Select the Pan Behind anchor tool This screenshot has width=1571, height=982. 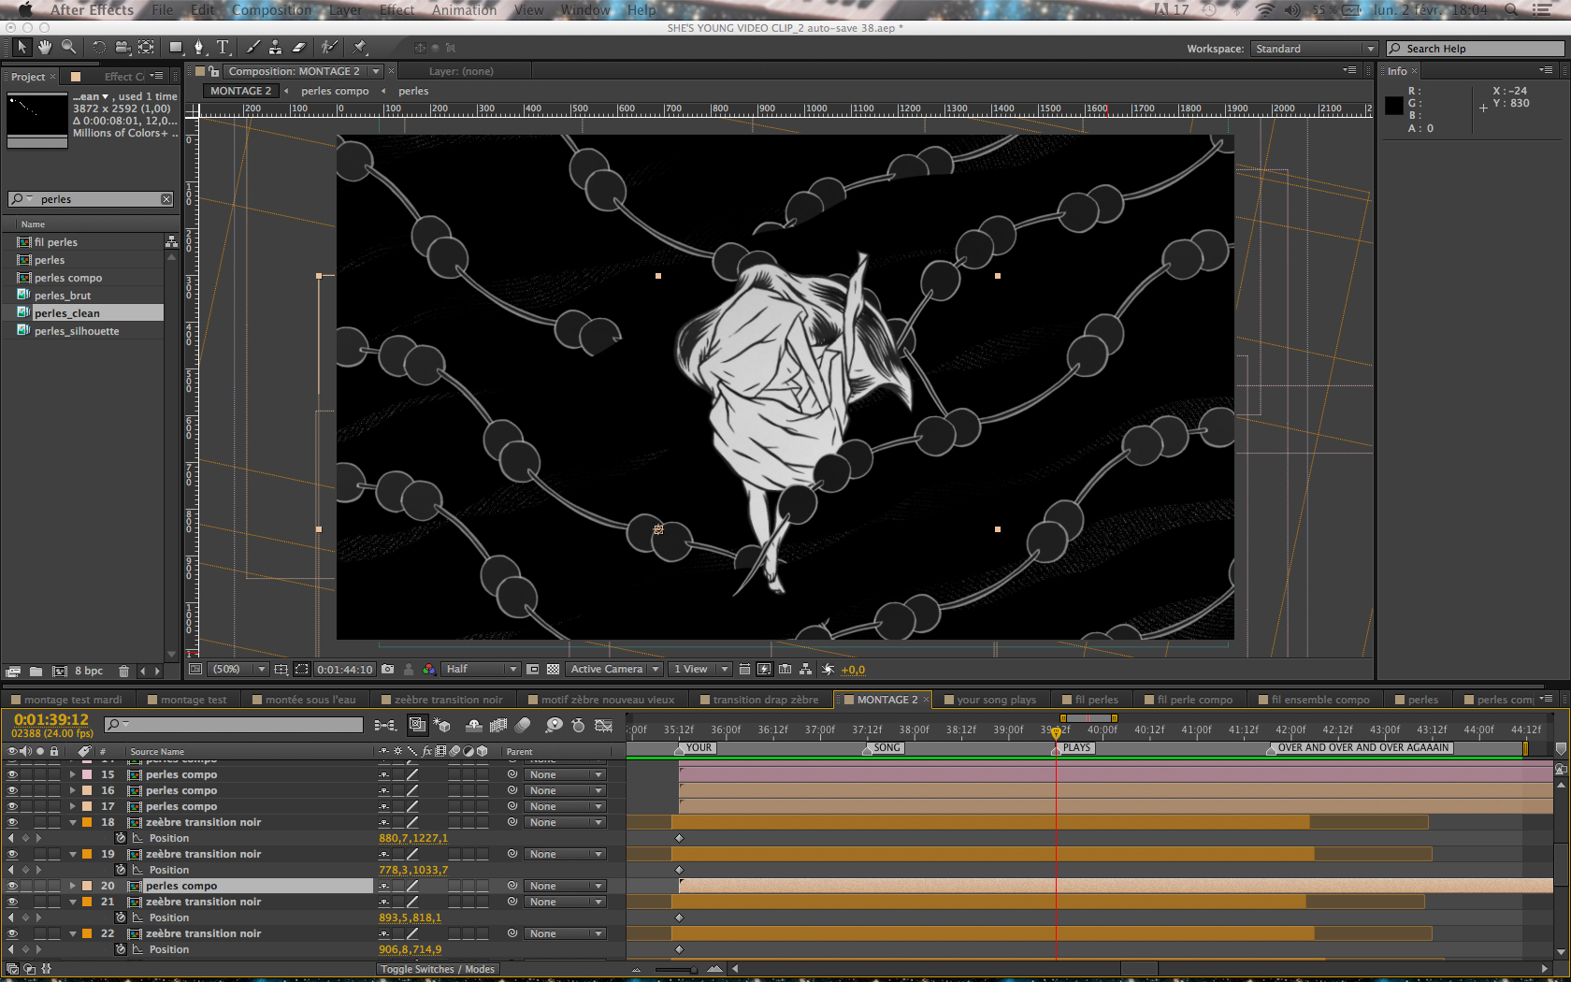click(x=147, y=47)
